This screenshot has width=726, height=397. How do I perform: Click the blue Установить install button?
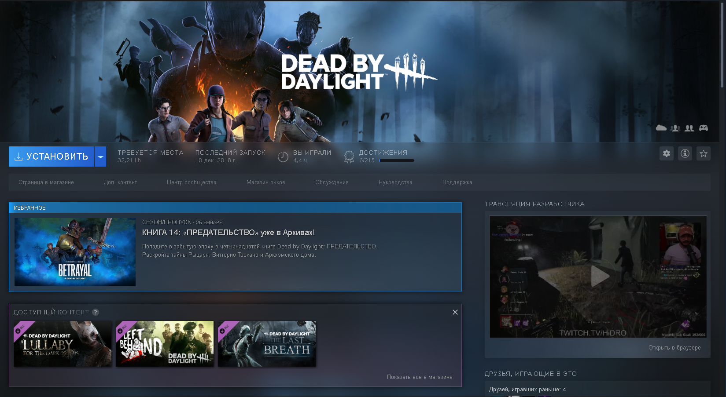(51, 157)
